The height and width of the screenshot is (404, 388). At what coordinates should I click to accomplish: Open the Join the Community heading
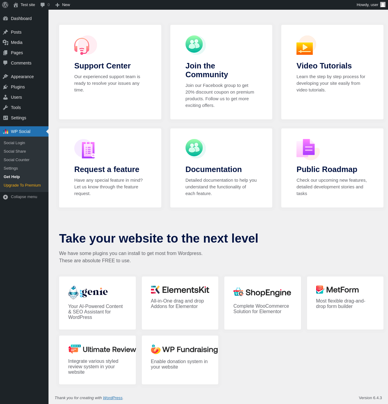tap(207, 70)
